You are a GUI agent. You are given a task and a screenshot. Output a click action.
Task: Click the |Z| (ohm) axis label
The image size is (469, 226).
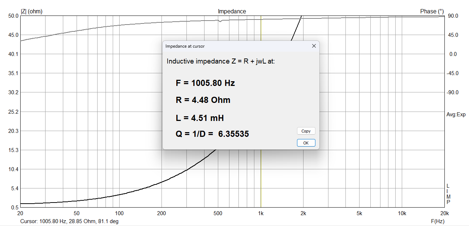coord(32,12)
